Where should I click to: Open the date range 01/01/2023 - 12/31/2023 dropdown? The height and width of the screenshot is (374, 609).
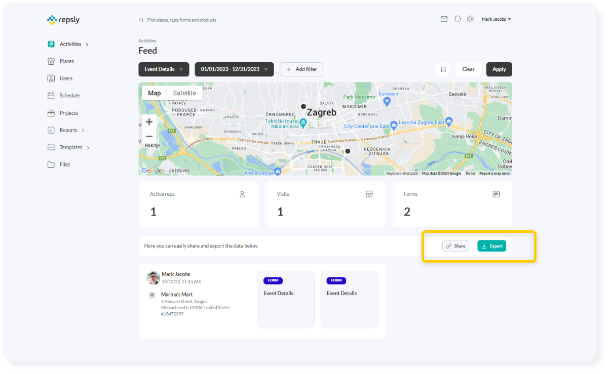click(x=234, y=69)
